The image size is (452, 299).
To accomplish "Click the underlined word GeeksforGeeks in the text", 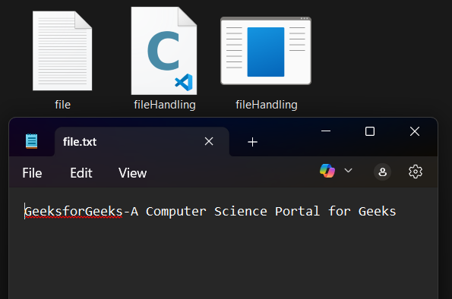I will pyautogui.click(x=74, y=212).
